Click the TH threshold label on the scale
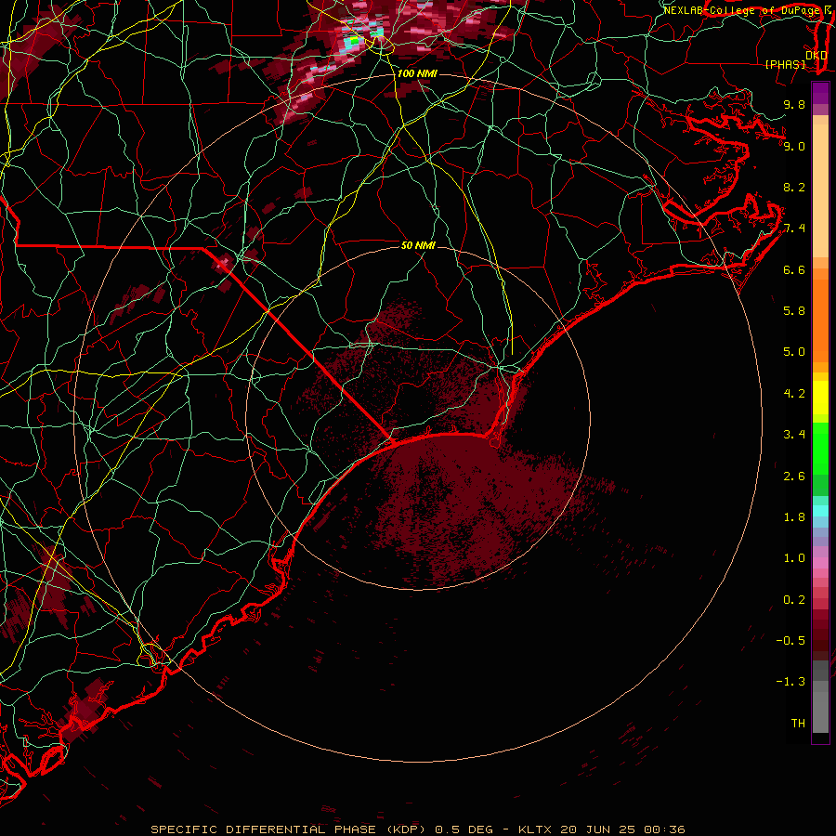 click(798, 724)
